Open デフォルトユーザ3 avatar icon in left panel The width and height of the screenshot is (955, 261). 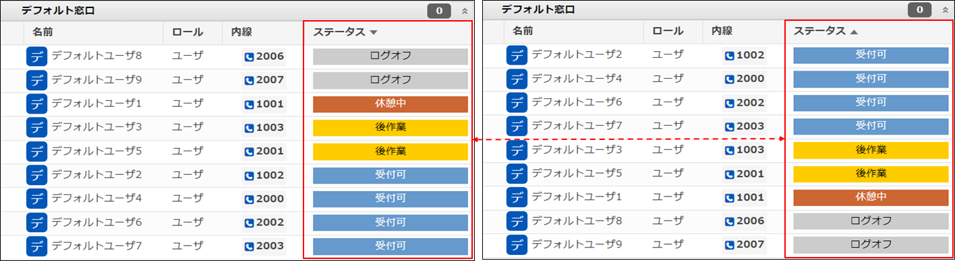coord(36,128)
